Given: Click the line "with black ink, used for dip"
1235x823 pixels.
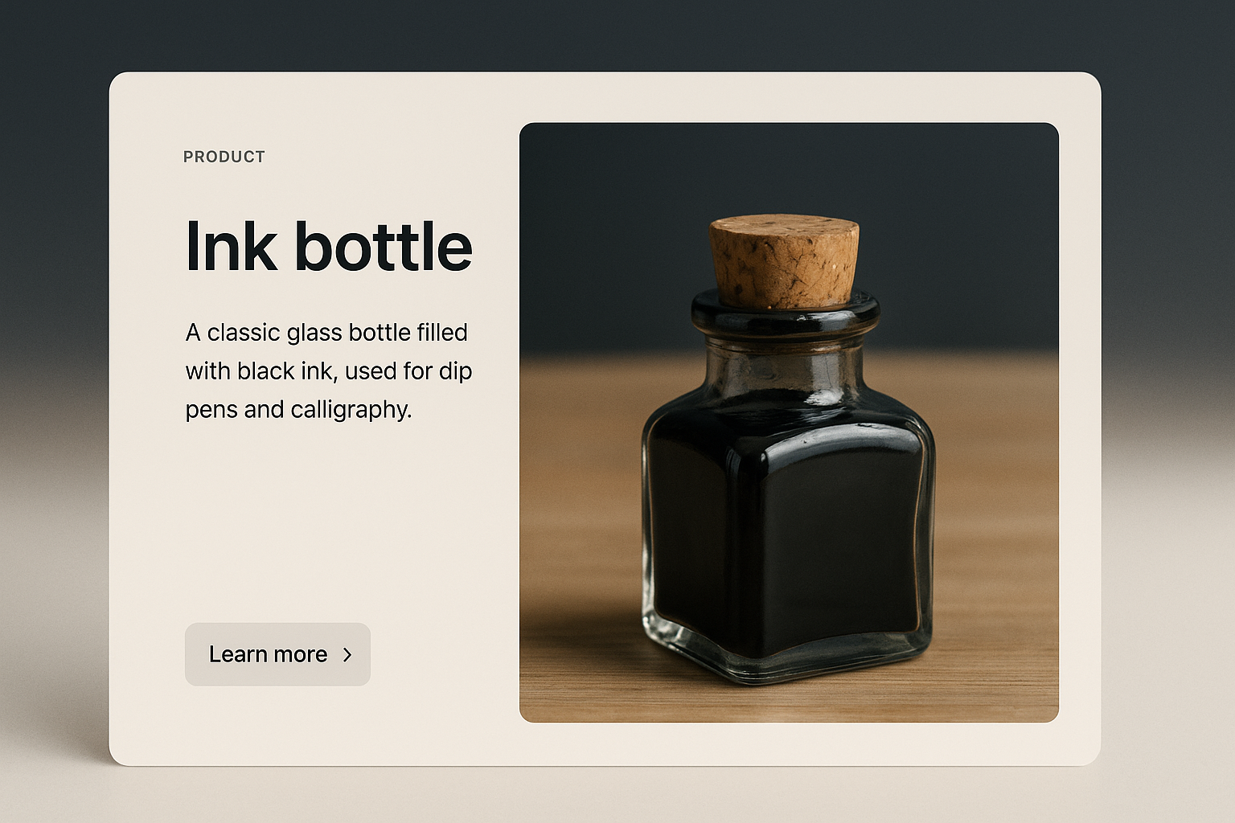Looking at the screenshot, I should coord(329,371).
